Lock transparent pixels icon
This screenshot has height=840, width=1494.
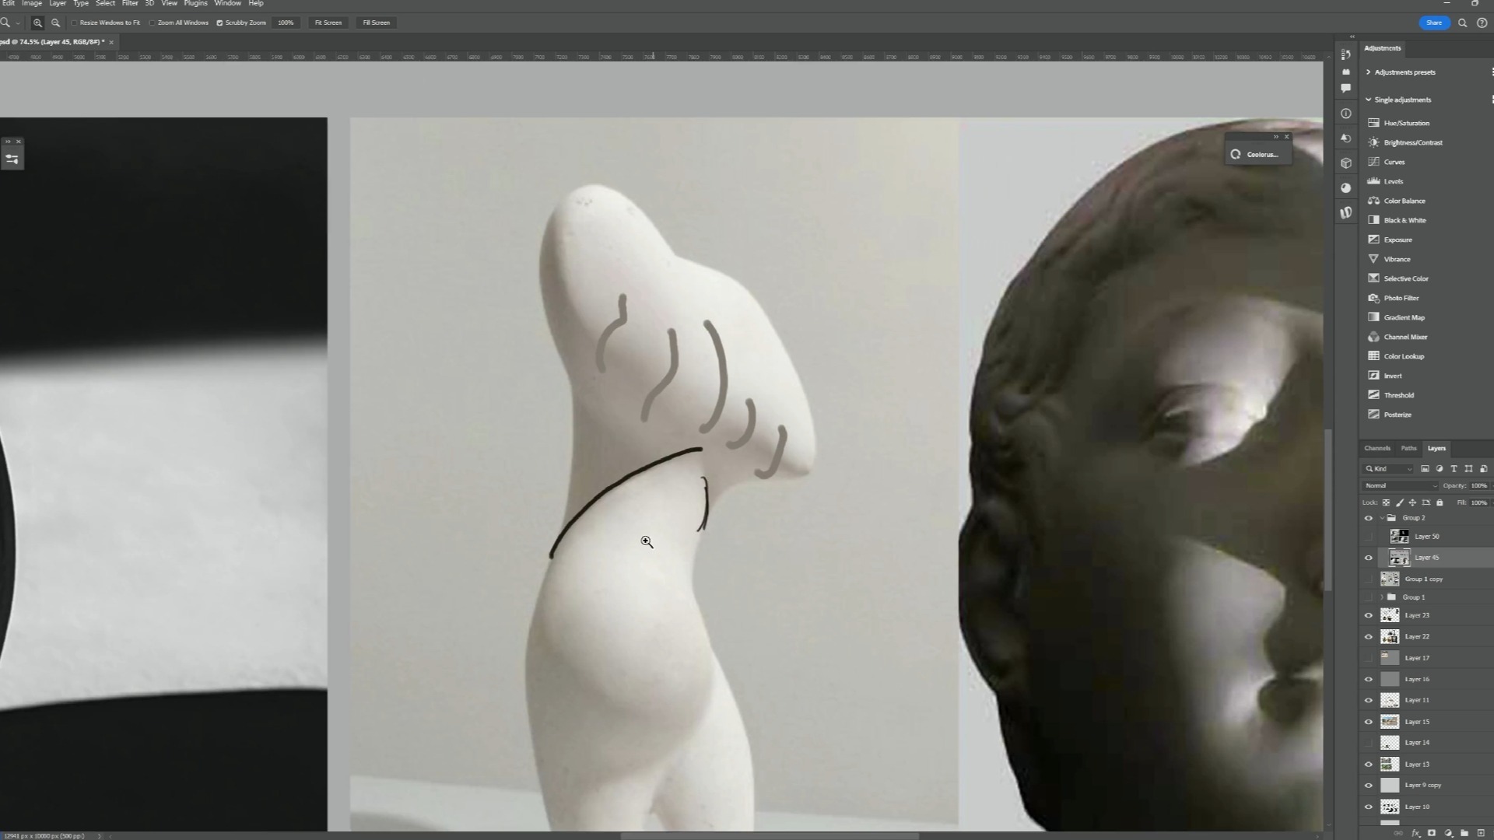1386,502
